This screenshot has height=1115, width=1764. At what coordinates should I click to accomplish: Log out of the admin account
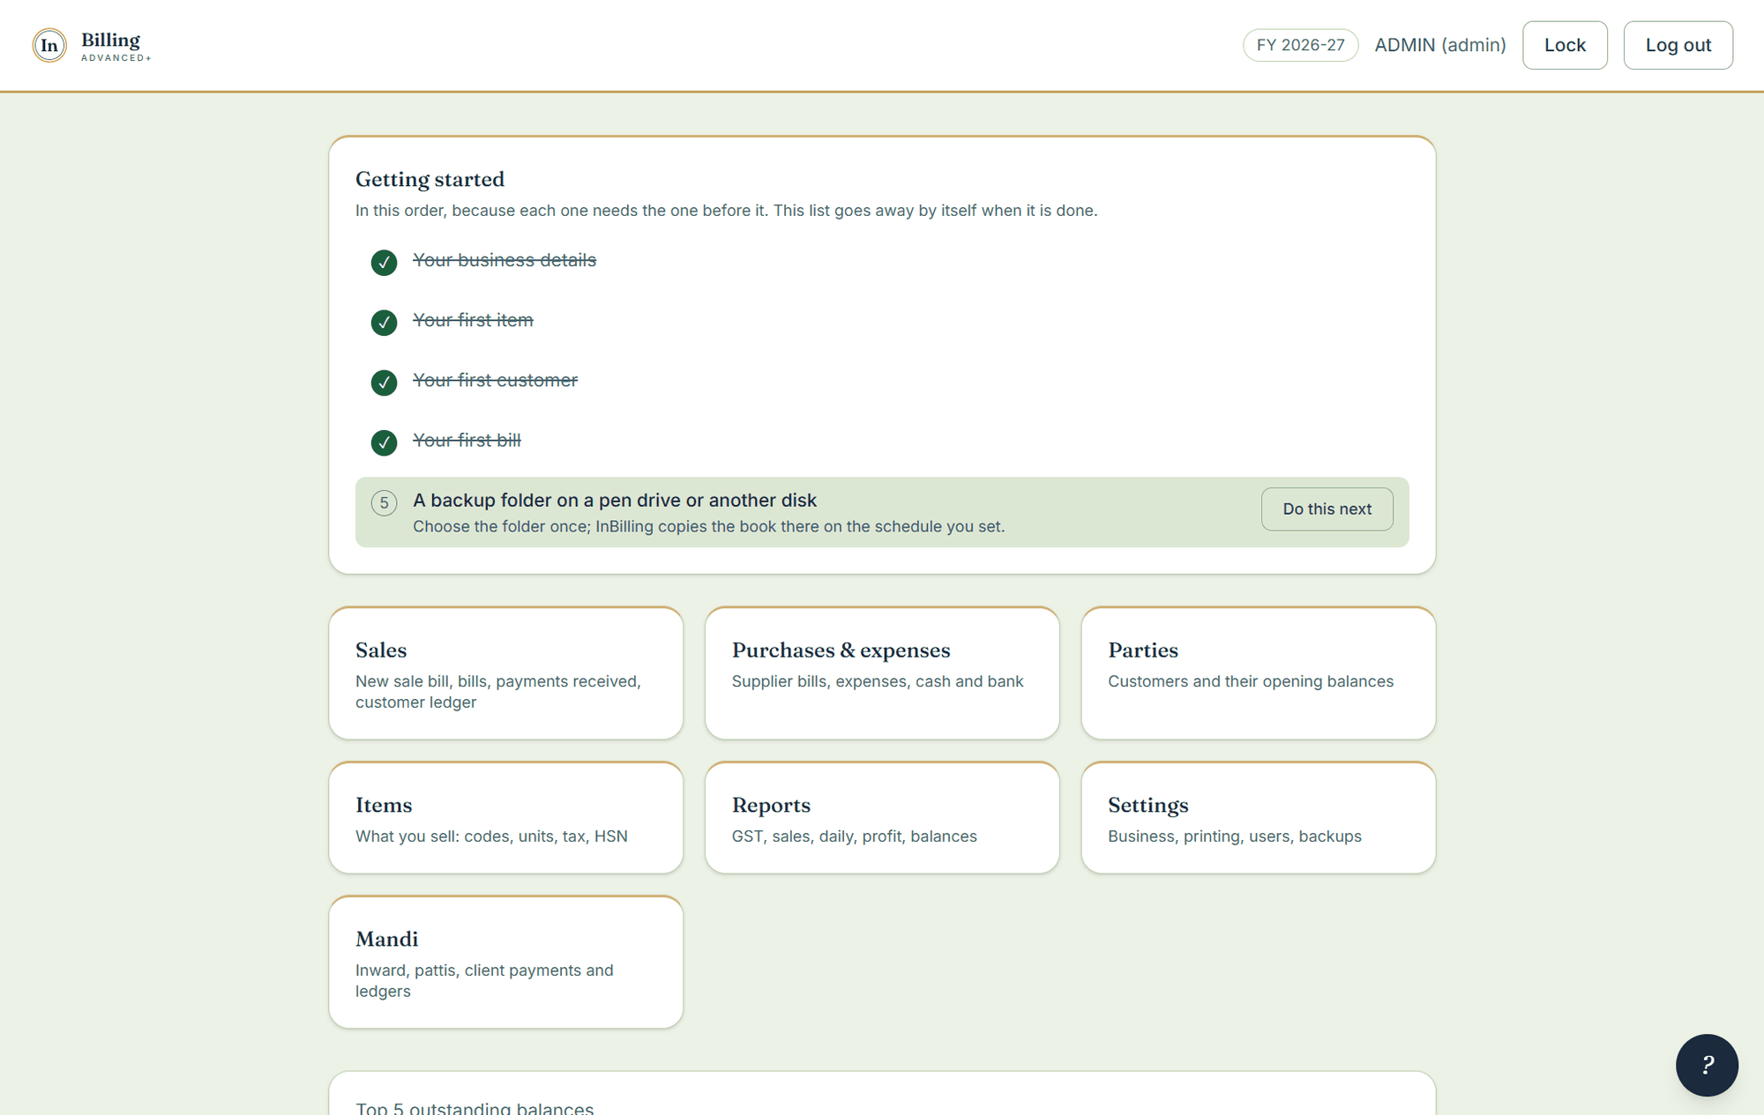(x=1678, y=45)
